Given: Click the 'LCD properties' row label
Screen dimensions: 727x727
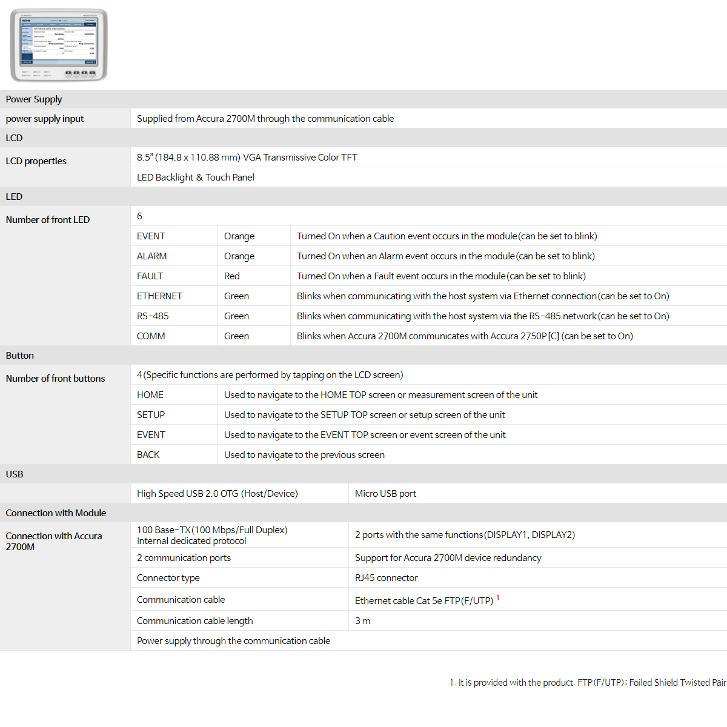Looking at the screenshot, I should (x=36, y=161).
